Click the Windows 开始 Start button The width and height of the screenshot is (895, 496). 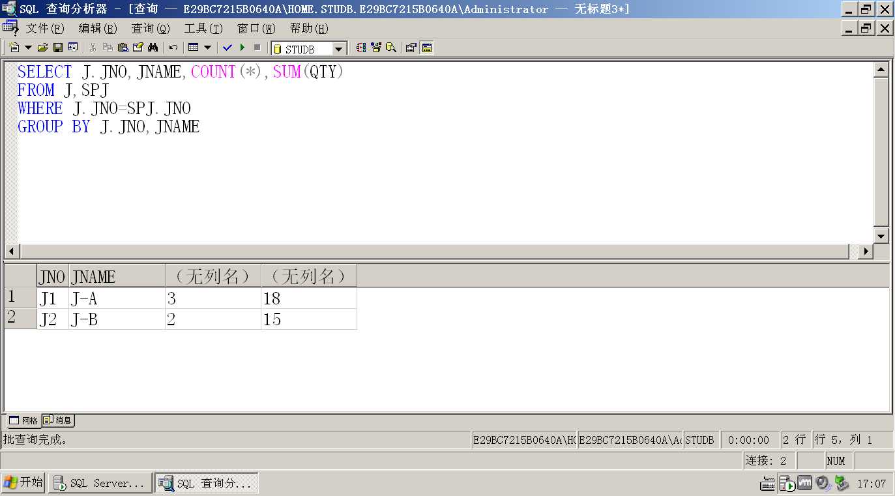pos(23,482)
